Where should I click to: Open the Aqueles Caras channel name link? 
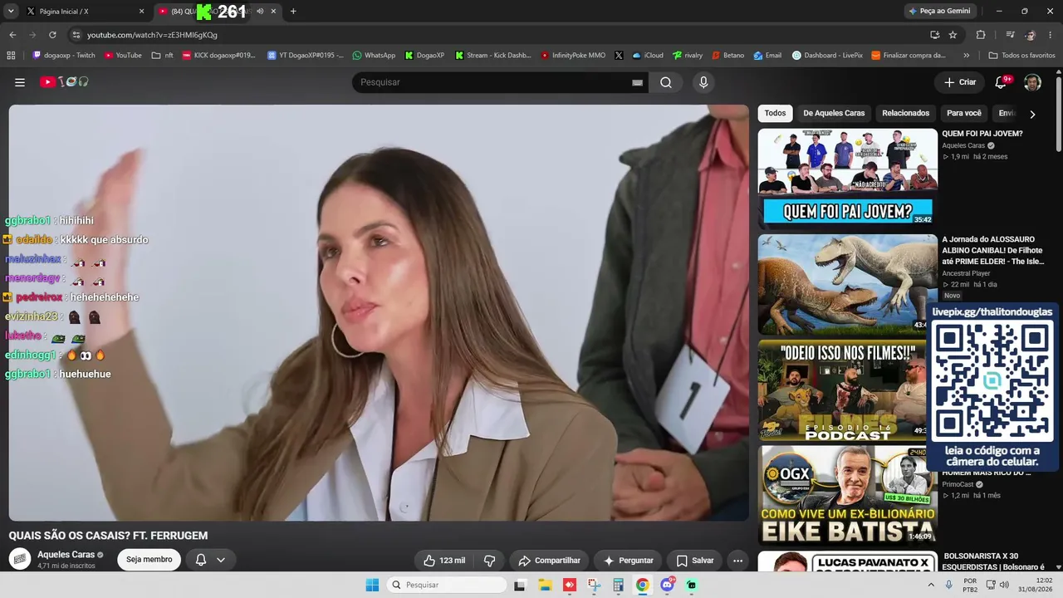66,554
